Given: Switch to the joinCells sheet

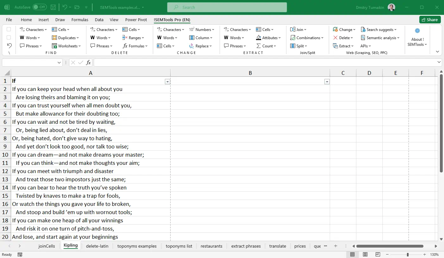Looking at the screenshot, I should [x=47, y=246].
